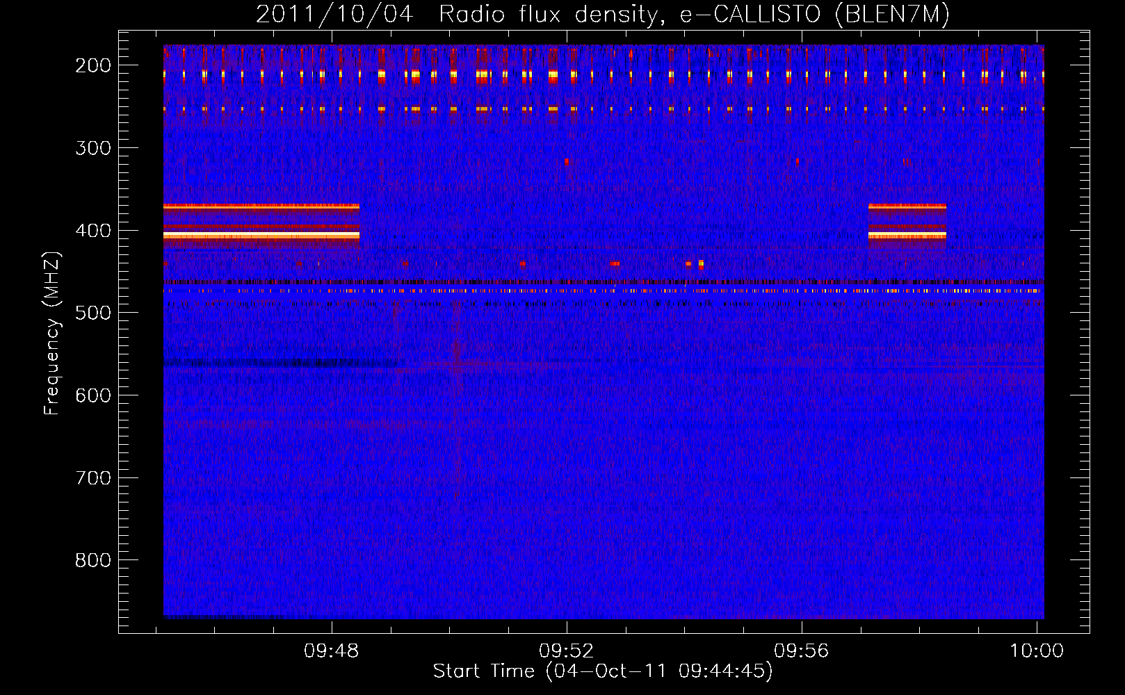The height and width of the screenshot is (695, 1125).
Task: Click the 10:00 time tick label
Action: pos(1037,651)
